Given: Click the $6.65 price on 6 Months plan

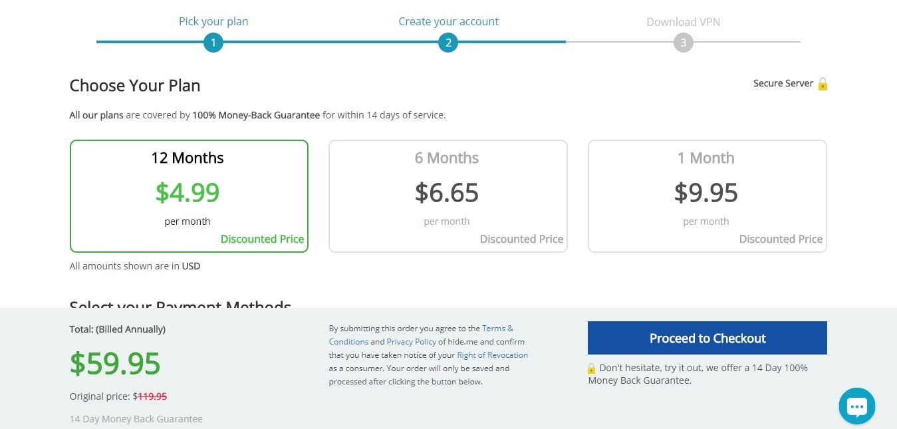Looking at the screenshot, I should click(x=447, y=192).
